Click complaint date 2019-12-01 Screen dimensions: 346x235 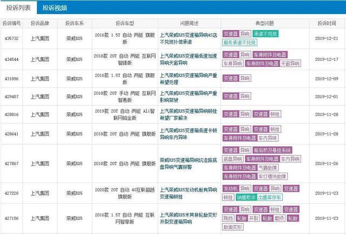pyautogui.click(x=327, y=96)
